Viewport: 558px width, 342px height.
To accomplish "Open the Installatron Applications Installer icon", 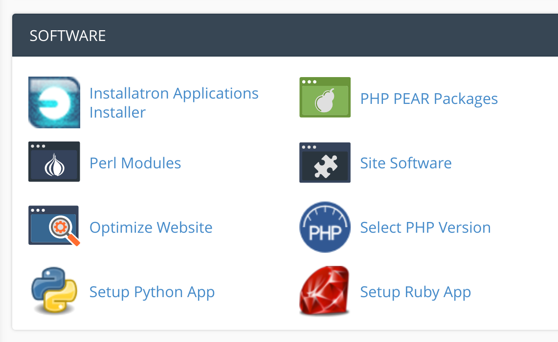I will pos(54,102).
